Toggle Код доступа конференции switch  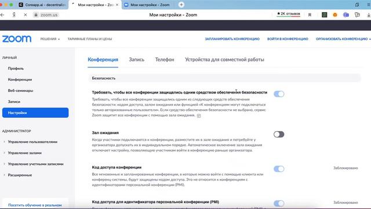[x=279, y=169]
